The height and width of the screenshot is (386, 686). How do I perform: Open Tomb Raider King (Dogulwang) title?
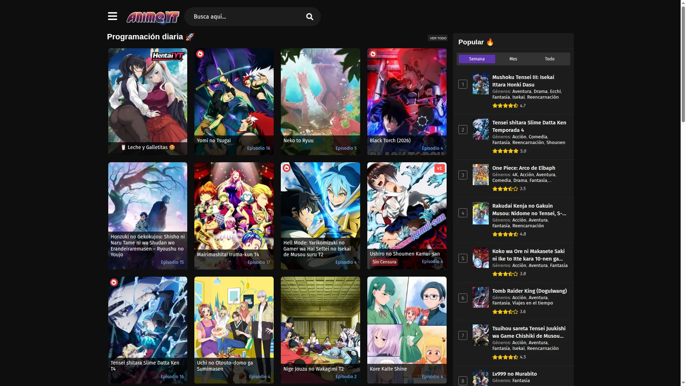[x=529, y=291]
